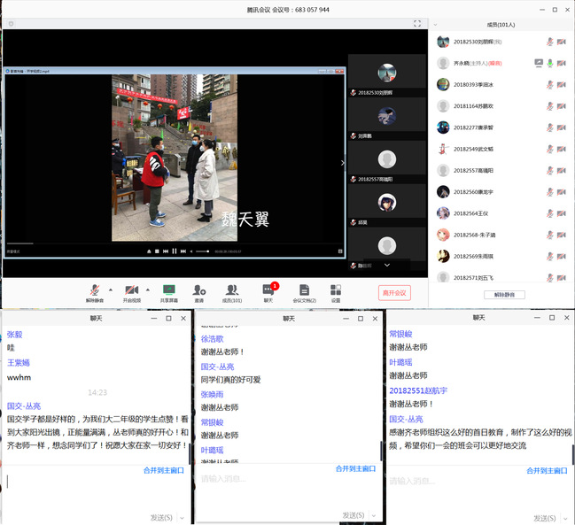The height and width of the screenshot is (525, 575).
Task: Open 成员(101) members list icon
Action: pos(232,290)
